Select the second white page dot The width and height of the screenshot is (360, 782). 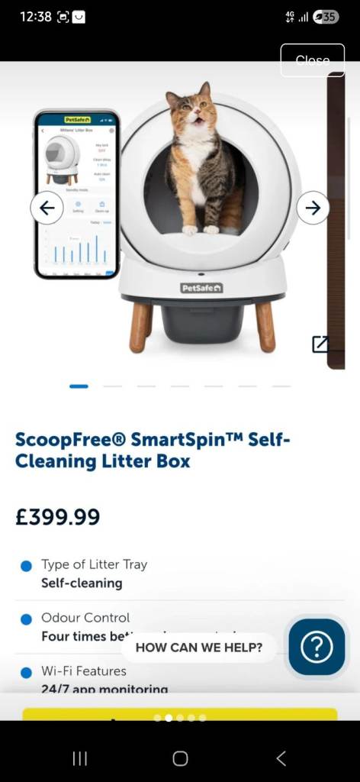click(169, 718)
